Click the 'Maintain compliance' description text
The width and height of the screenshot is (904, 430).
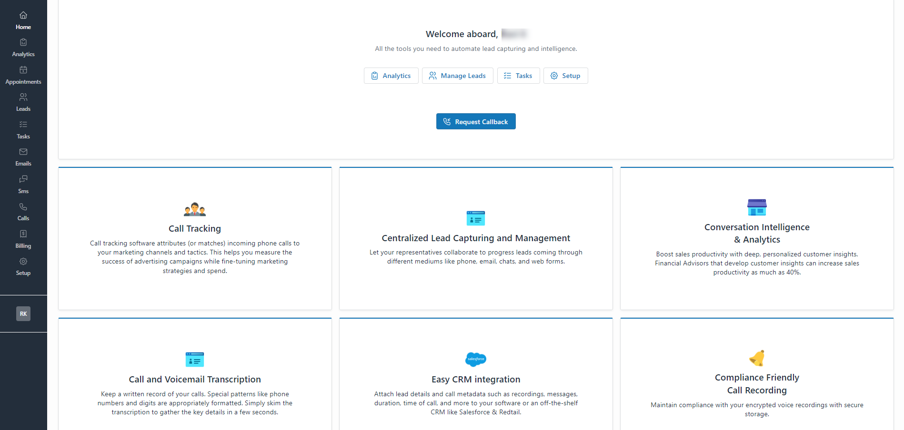[757, 410]
